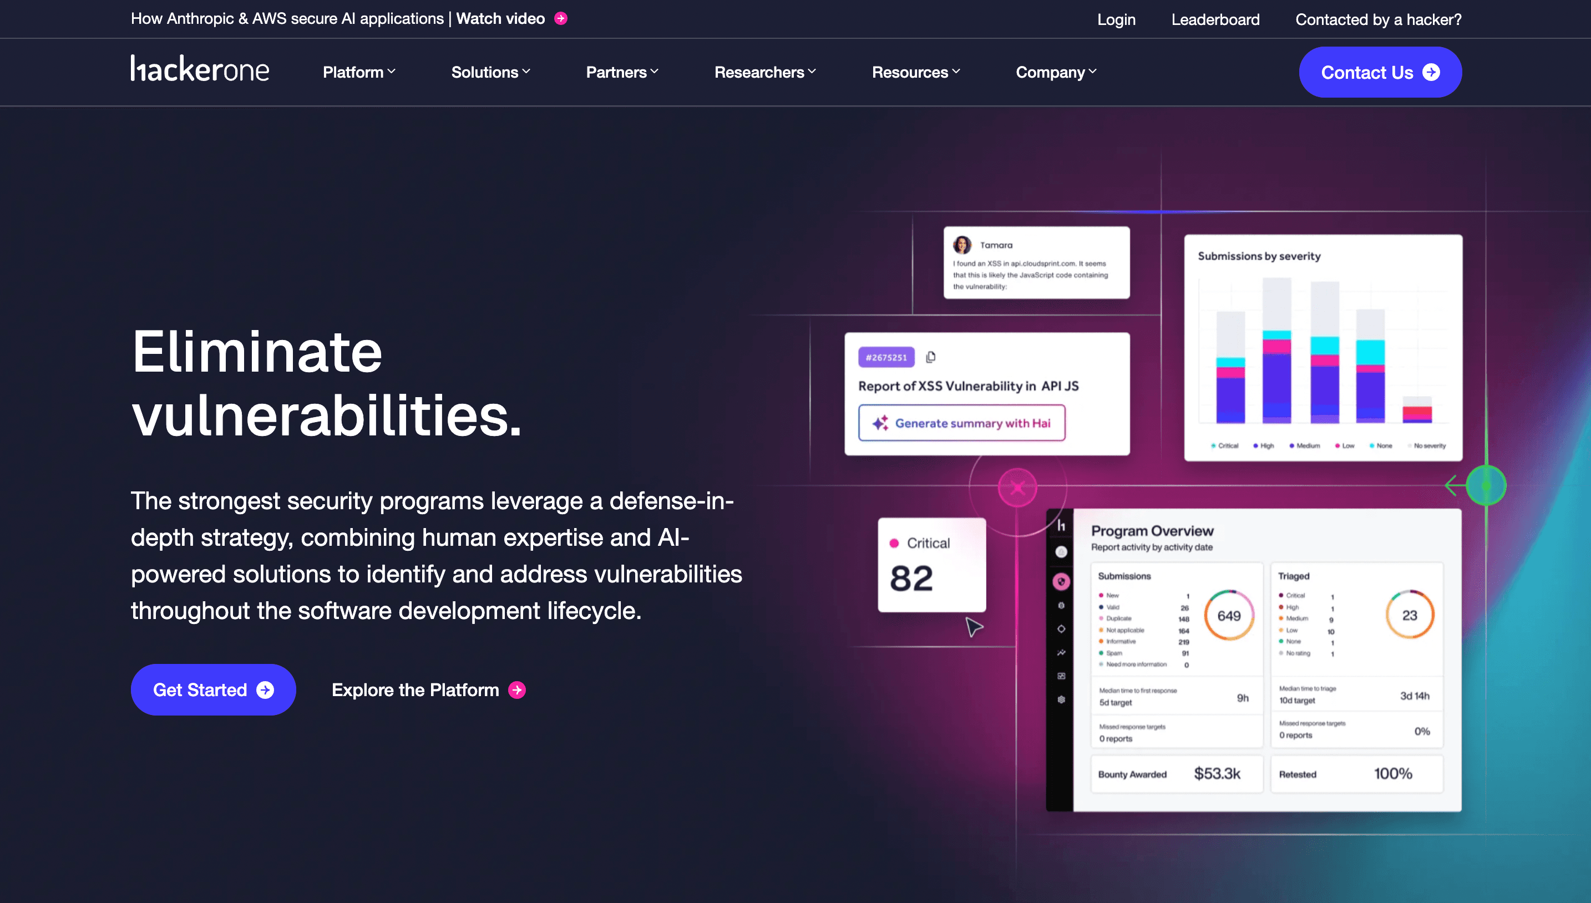This screenshot has width=1591, height=903.
Task: Expand Platform menu
Action: (x=359, y=72)
